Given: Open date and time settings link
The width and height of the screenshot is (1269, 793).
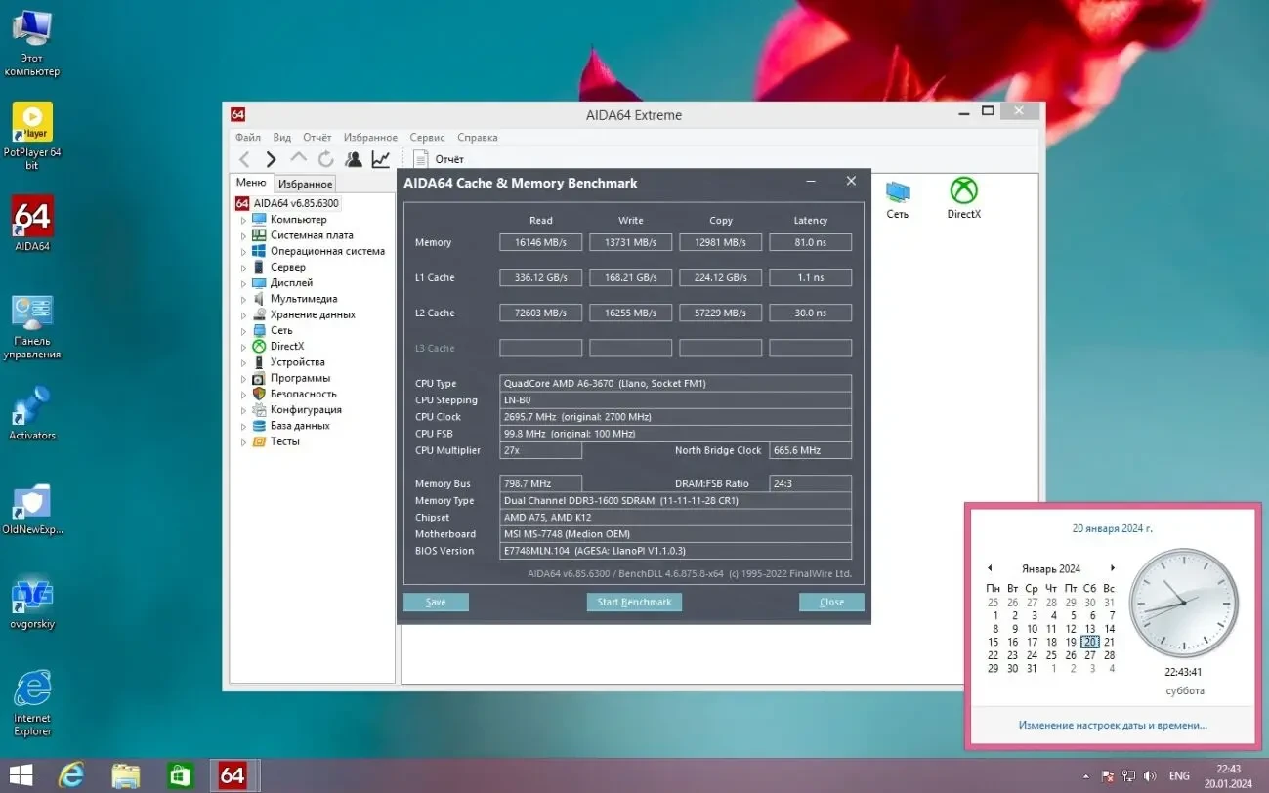Looking at the screenshot, I should click(x=1112, y=724).
